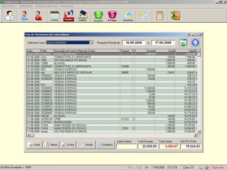The width and height of the screenshot is (227, 170).
Task: Click the table scrollbar down arrow
Action: [x=199, y=131]
